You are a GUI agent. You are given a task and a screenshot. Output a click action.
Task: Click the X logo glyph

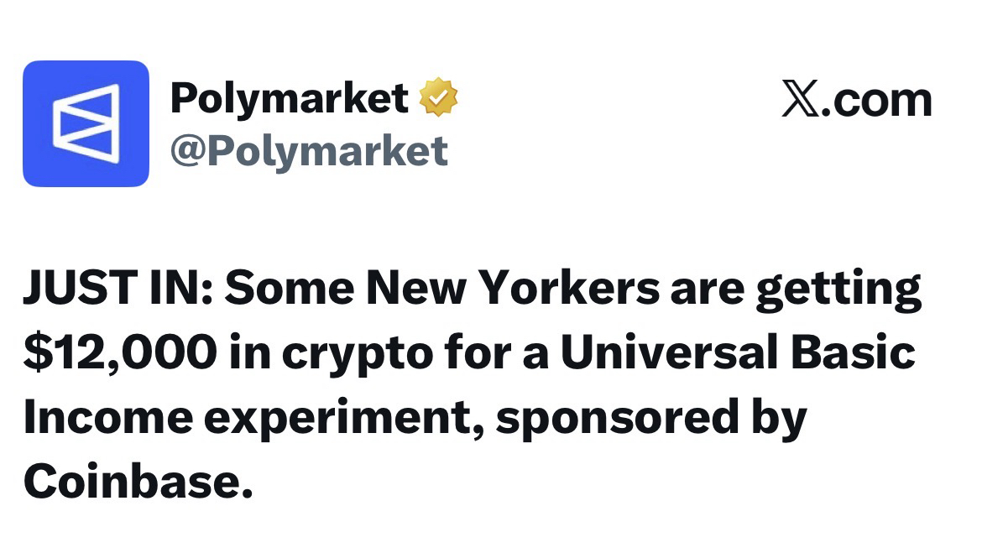802,100
